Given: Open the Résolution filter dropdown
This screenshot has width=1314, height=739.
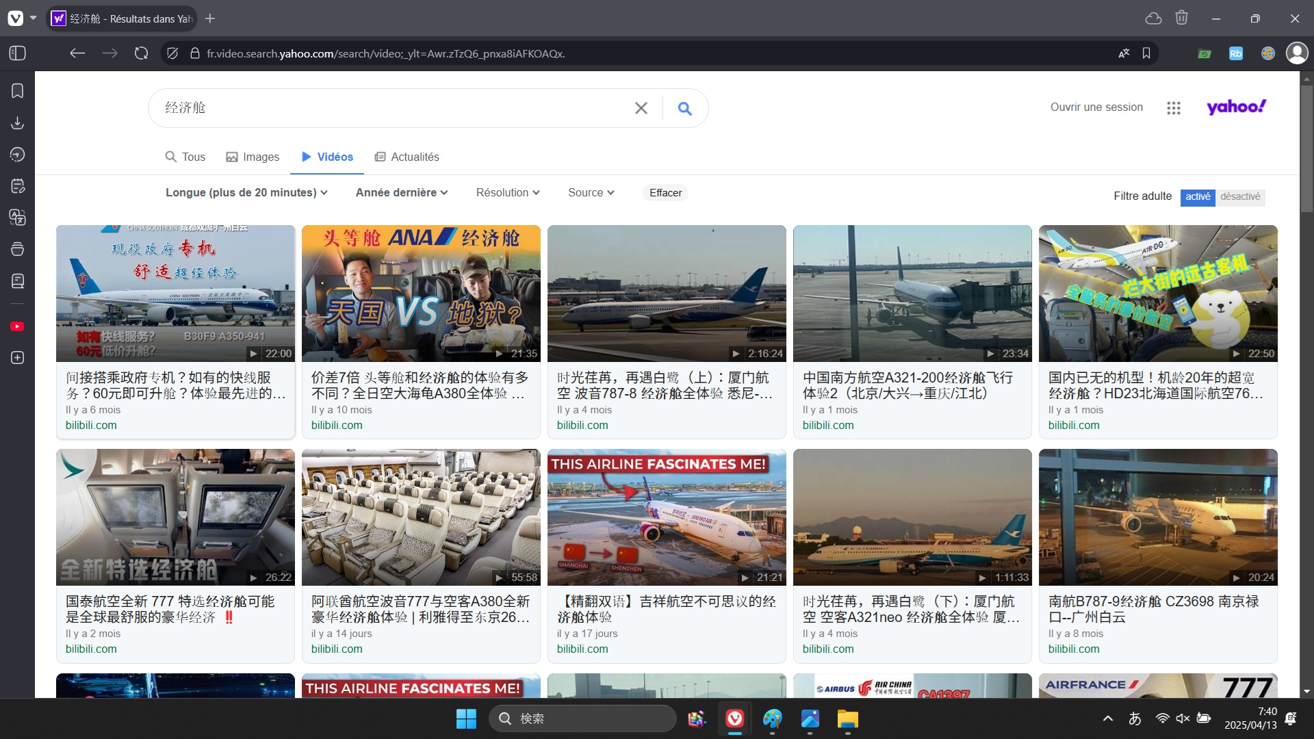Looking at the screenshot, I should pyautogui.click(x=508, y=193).
